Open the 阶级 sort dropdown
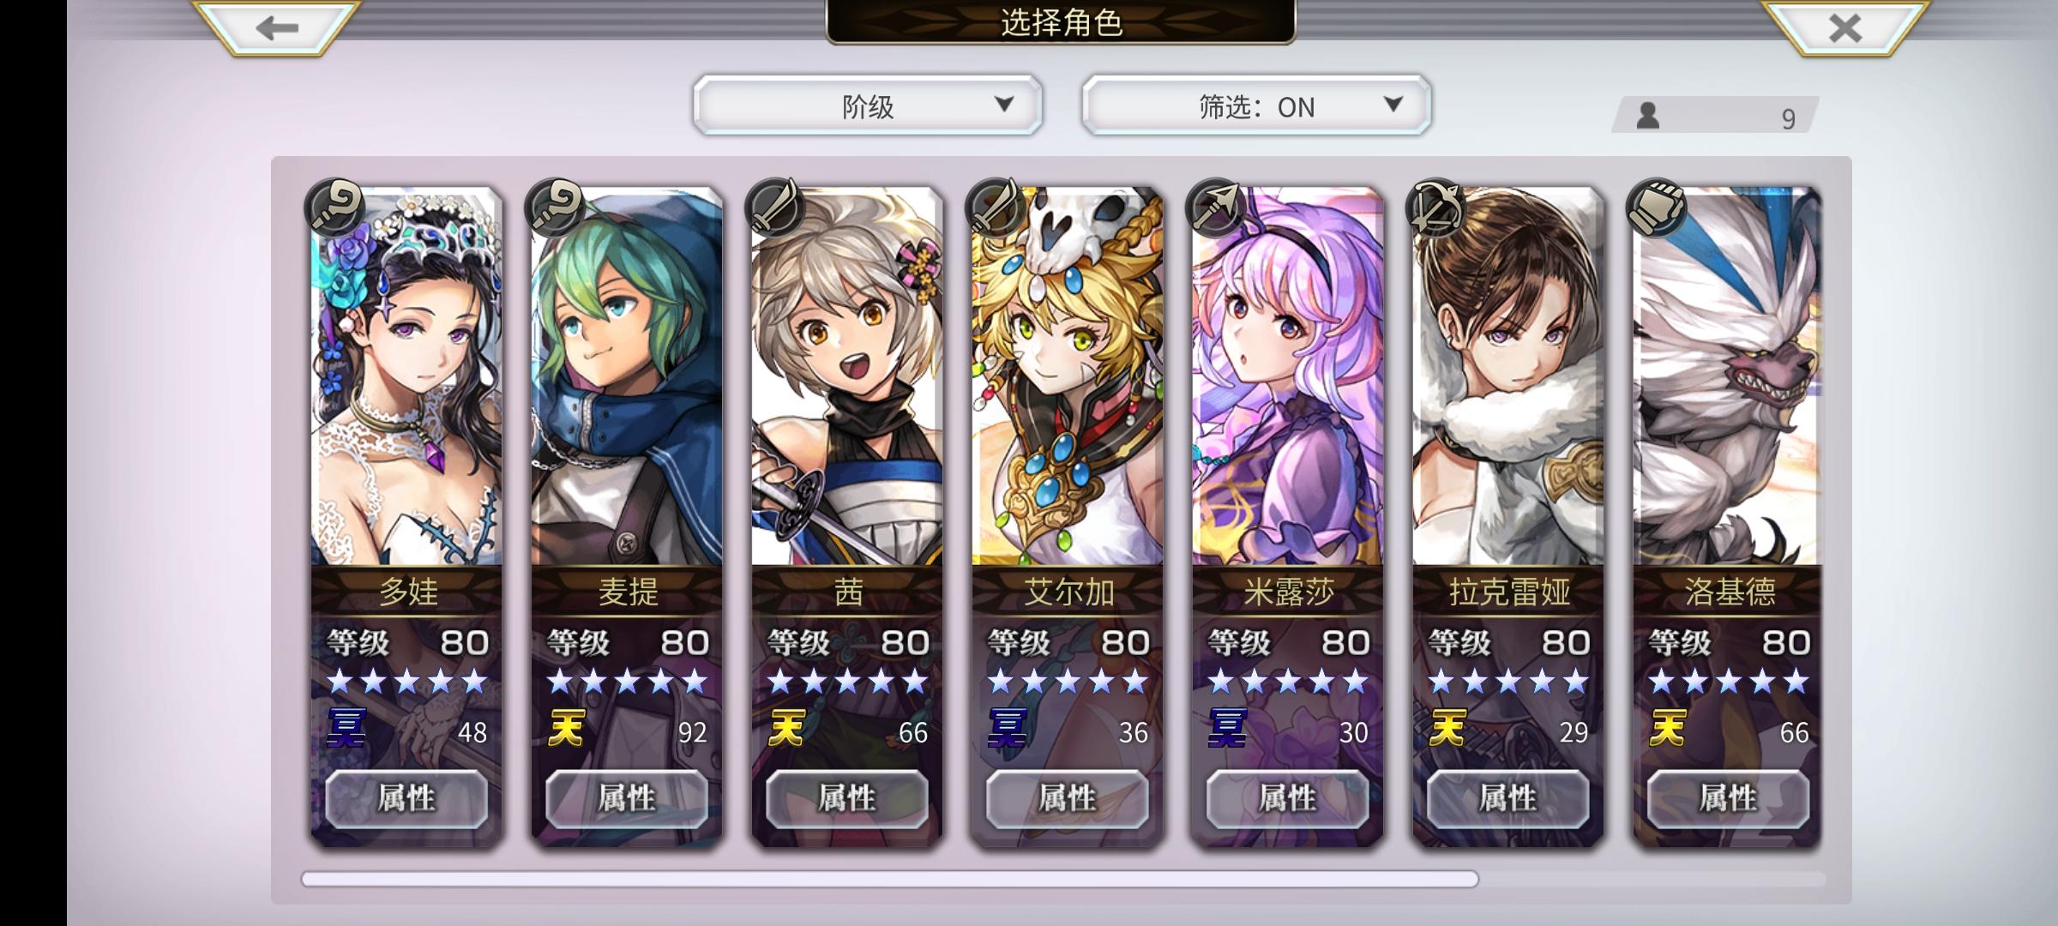Viewport: 2058px width, 926px height. click(x=868, y=105)
